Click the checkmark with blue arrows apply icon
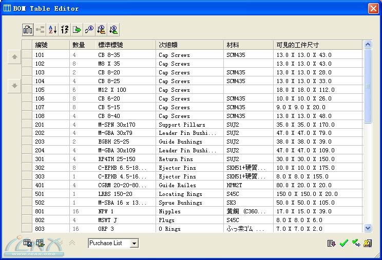Viewport: 382px width, 260px height. (356, 243)
